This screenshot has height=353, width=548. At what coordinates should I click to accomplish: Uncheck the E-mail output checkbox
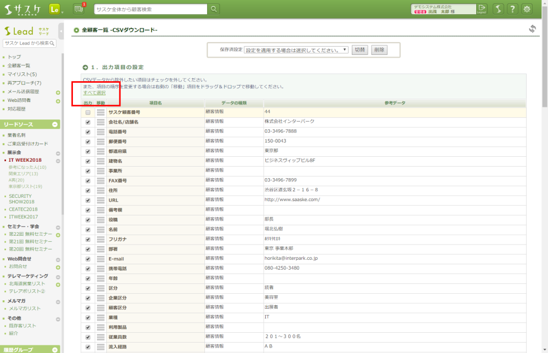click(88, 258)
